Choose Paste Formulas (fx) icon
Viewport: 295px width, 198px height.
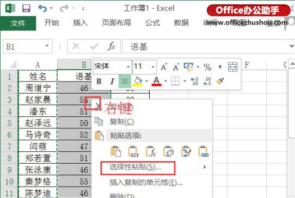pyautogui.click(x=151, y=151)
